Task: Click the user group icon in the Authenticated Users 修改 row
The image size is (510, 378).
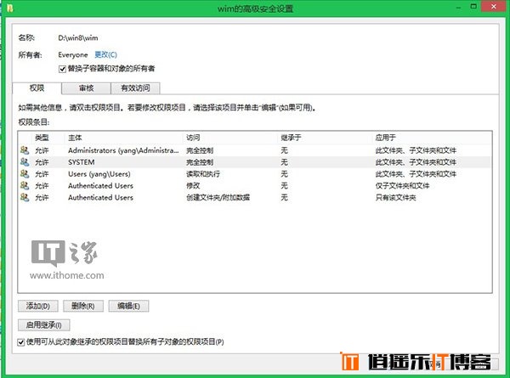Action: pos(25,185)
